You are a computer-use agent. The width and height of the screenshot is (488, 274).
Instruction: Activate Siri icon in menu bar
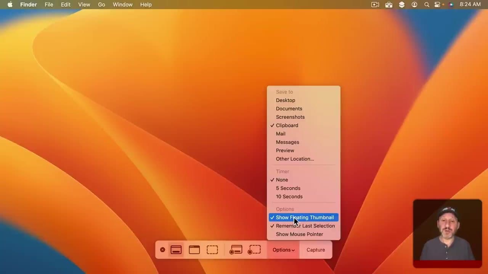(x=451, y=5)
